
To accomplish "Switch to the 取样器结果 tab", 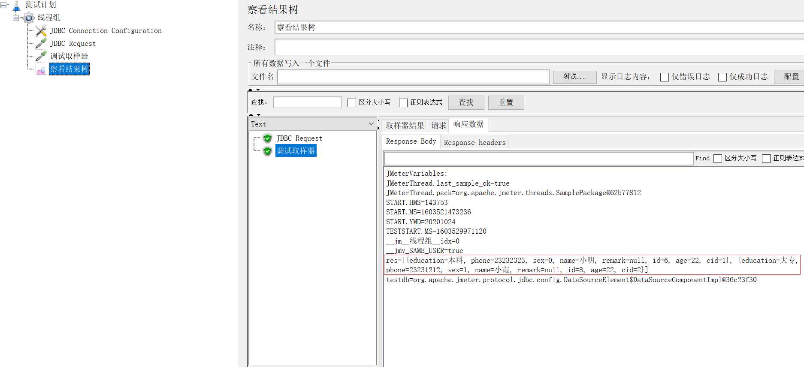I will [405, 125].
